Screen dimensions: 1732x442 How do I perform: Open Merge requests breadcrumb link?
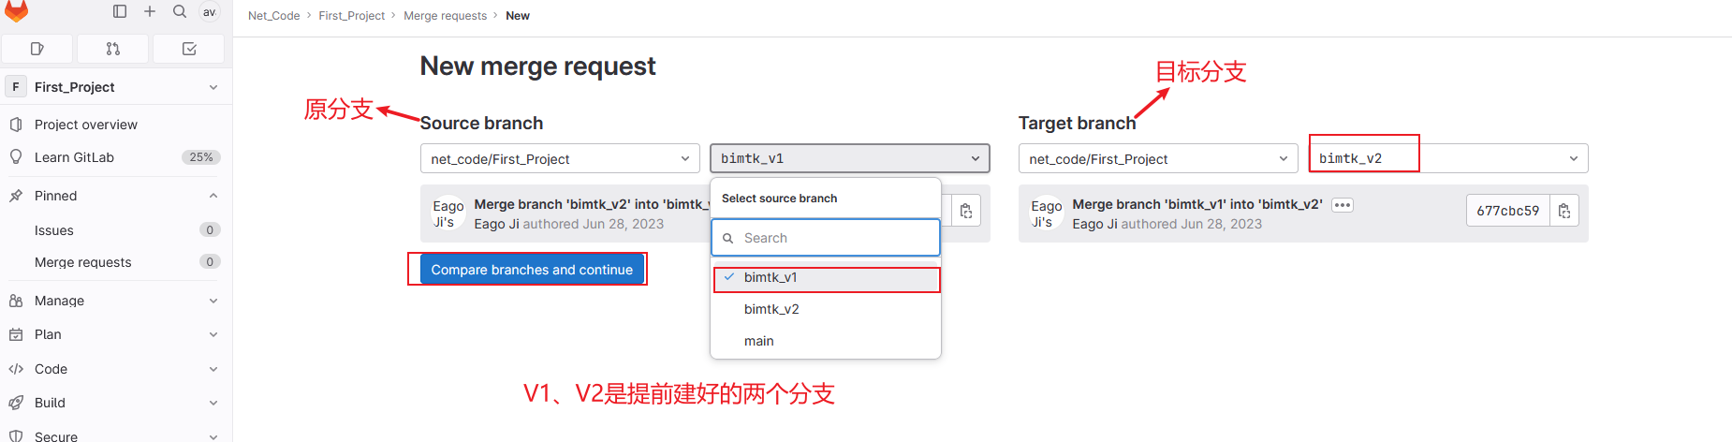click(x=445, y=16)
